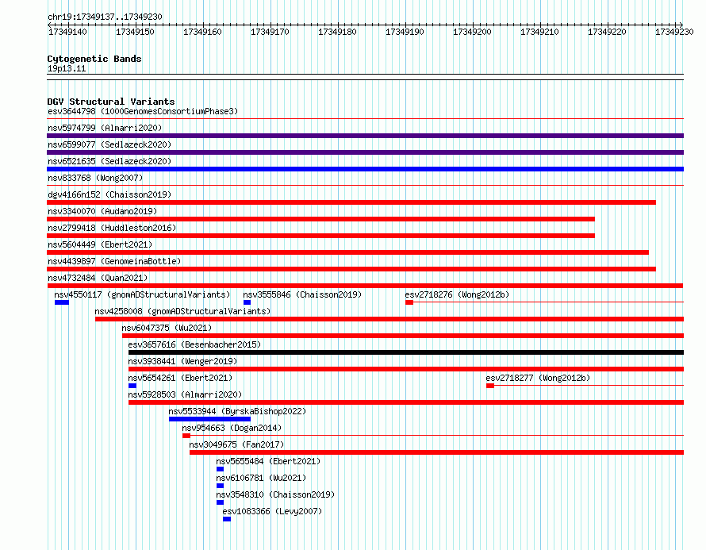The height and width of the screenshot is (550, 706).
Task: Click the small blue nsv6106781 variant bar
Action: coord(221,486)
